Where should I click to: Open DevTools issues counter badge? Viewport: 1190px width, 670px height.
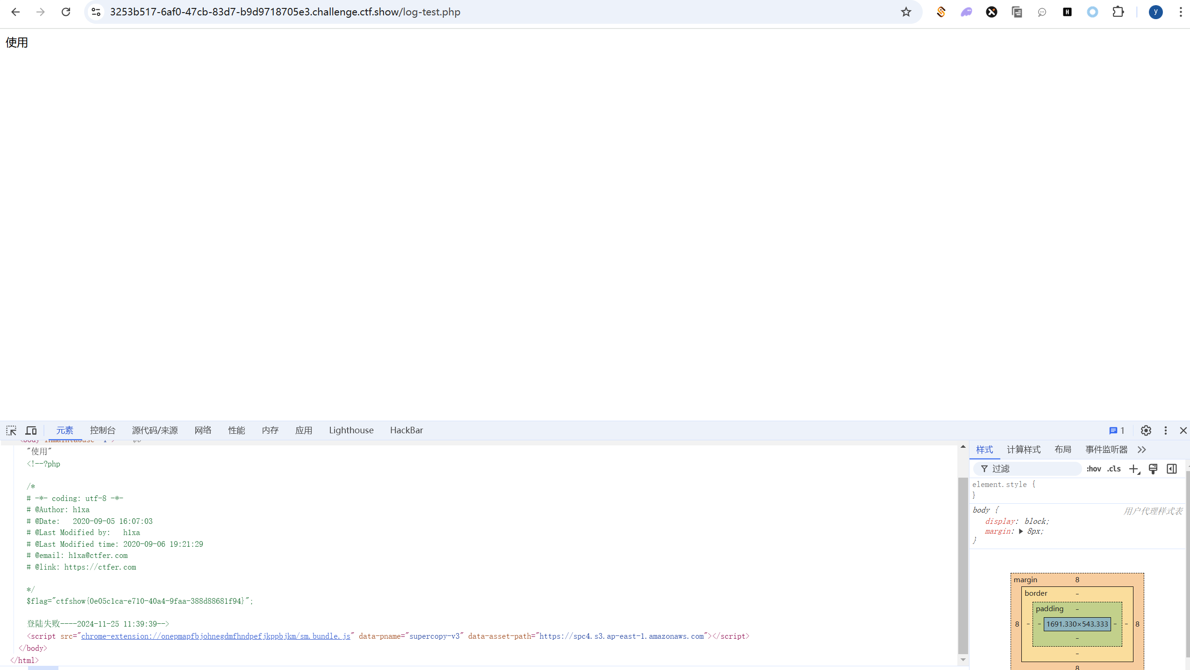tap(1117, 430)
